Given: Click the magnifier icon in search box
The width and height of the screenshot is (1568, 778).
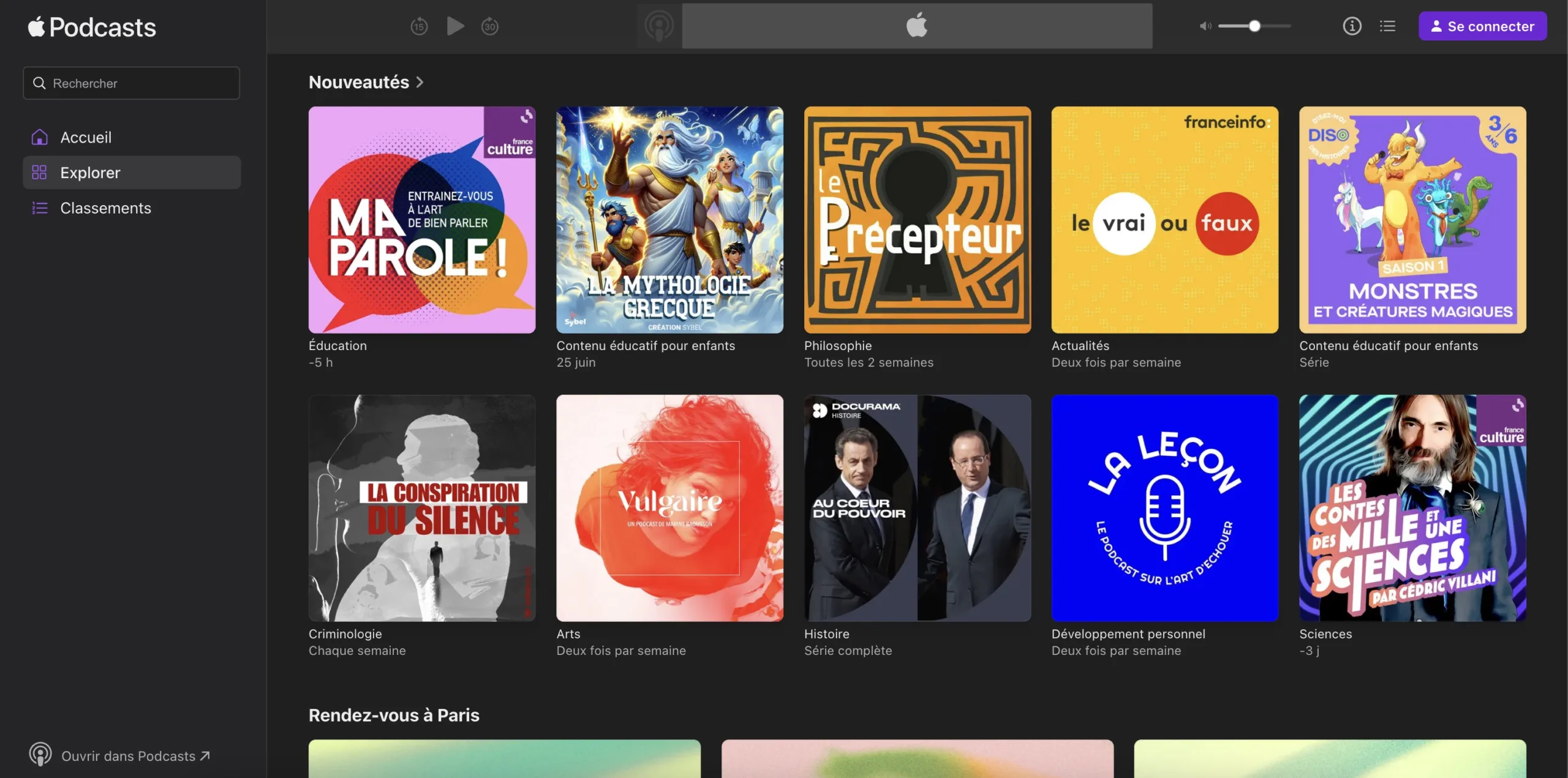Looking at the screenshot, I should point(39,83).
